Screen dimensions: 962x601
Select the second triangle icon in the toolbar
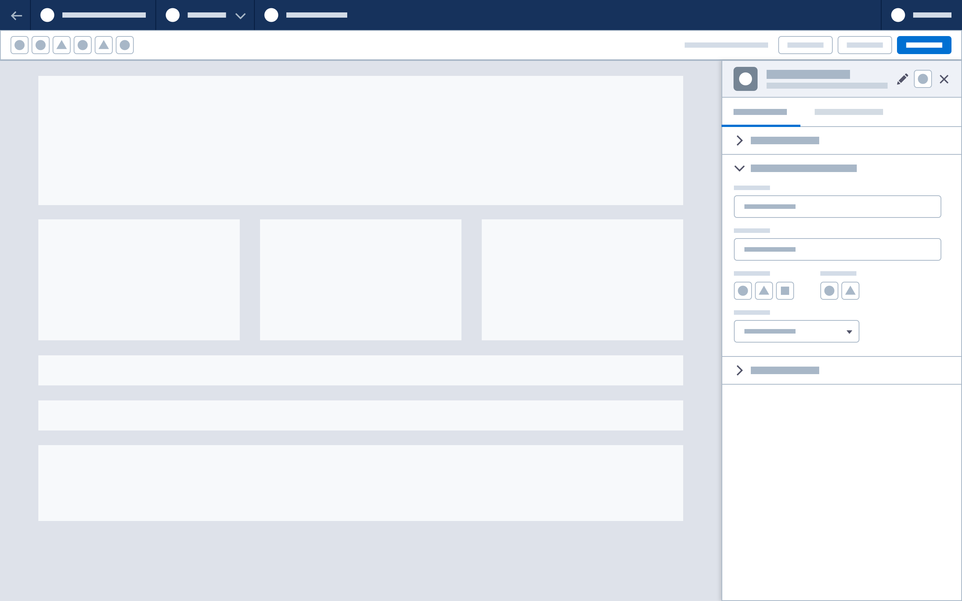click(104, 45)
